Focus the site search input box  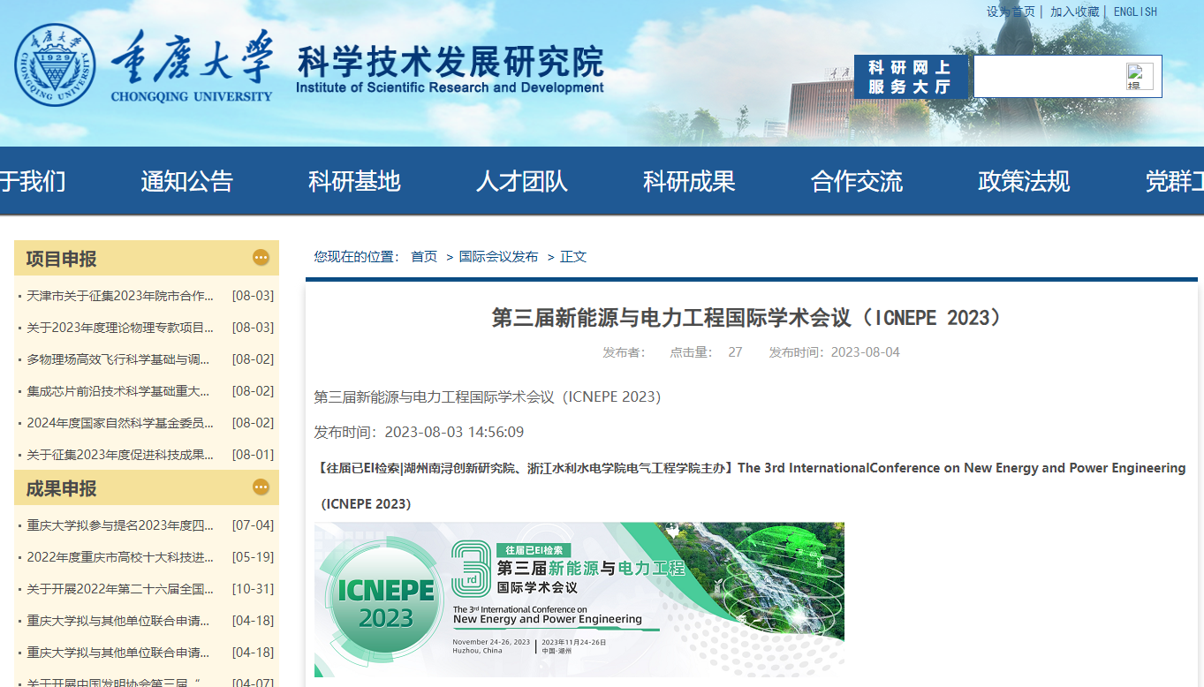coord(1049,77)
